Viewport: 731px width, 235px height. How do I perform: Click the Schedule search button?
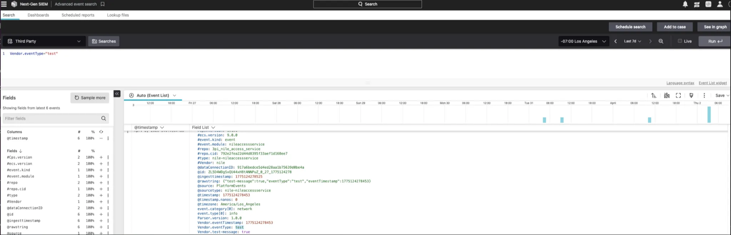[x=630, y=27]
